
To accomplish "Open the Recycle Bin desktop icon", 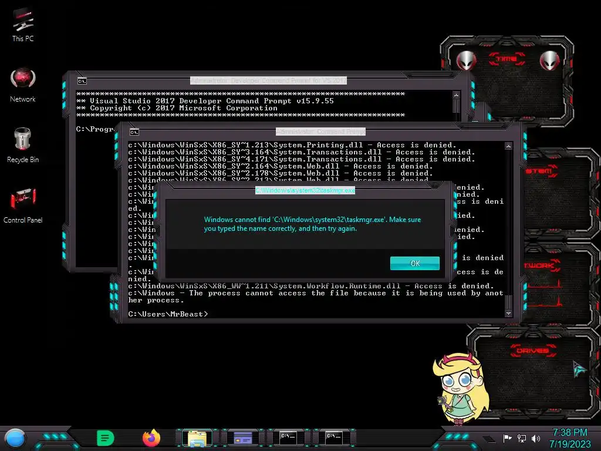I will 23,146.
